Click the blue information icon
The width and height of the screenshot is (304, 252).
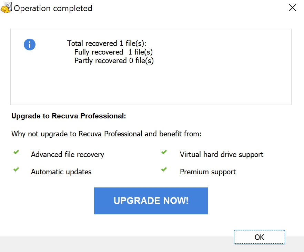tap(30, 45)
